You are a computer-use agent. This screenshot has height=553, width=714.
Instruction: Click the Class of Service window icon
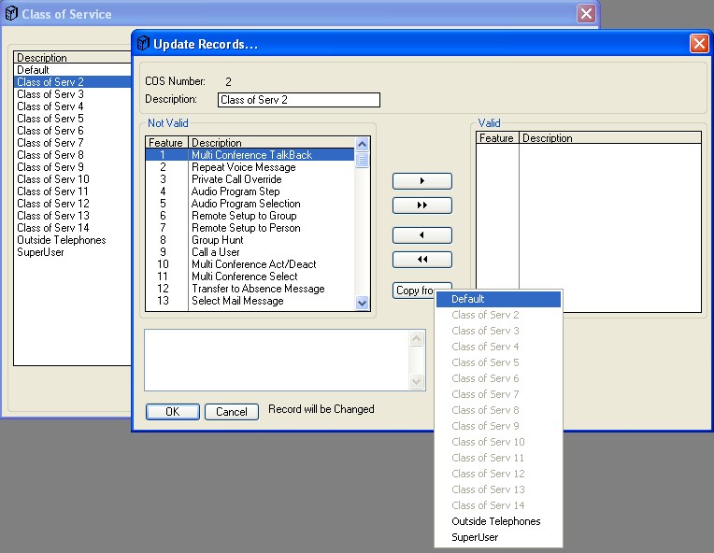11,14
